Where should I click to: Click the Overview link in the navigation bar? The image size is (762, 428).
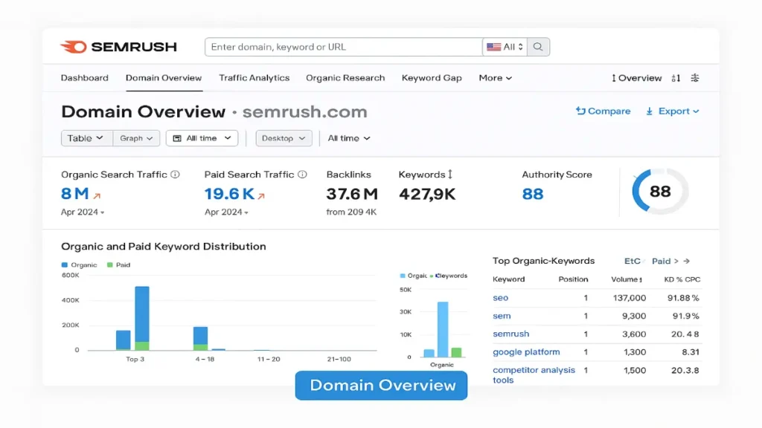coord(639,78)
